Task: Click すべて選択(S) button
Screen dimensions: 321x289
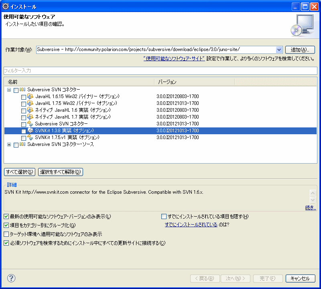Action: coord(19,172)
